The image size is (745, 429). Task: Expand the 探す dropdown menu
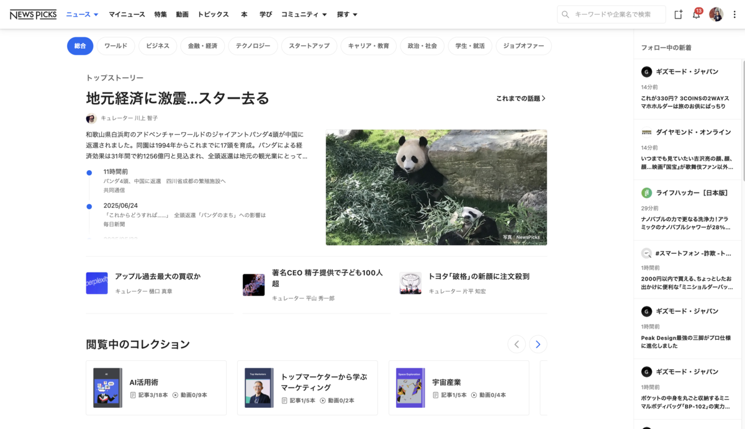tap(347, 14)
